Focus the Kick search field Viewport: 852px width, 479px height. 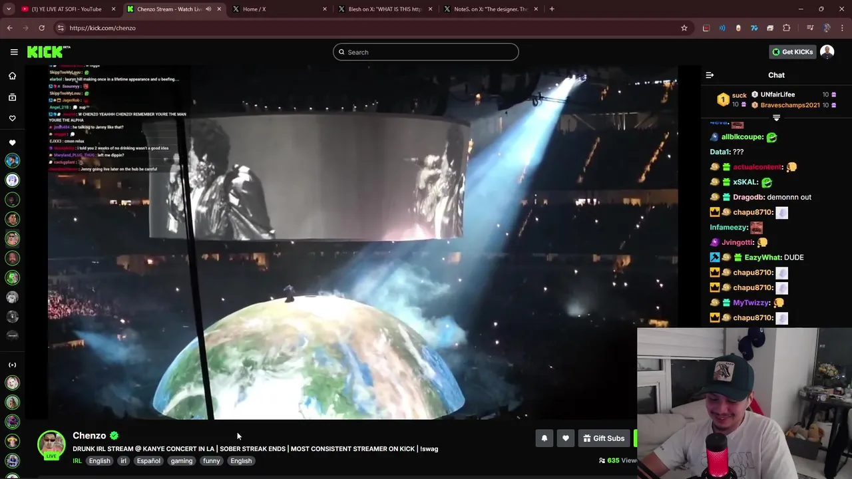pos(426,52)
